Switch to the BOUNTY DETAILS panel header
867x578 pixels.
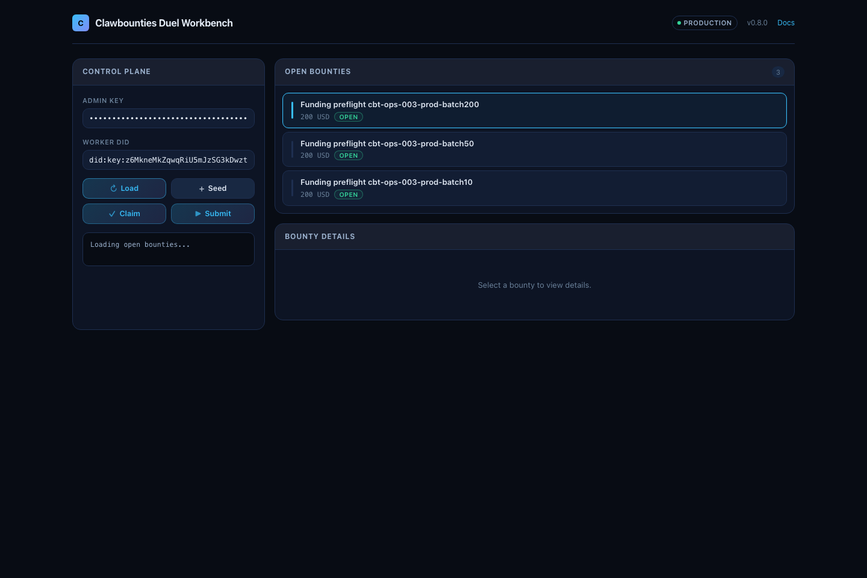point(320,237)
